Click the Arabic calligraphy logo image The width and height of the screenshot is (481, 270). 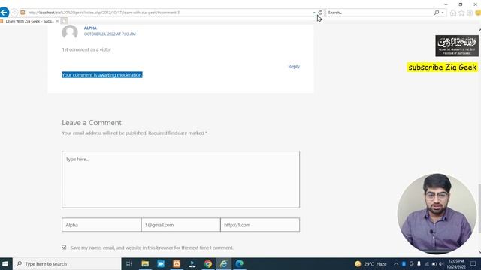457,46
